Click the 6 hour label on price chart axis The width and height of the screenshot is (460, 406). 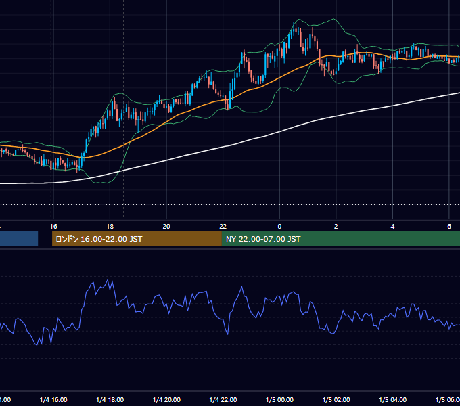point(449,227)
